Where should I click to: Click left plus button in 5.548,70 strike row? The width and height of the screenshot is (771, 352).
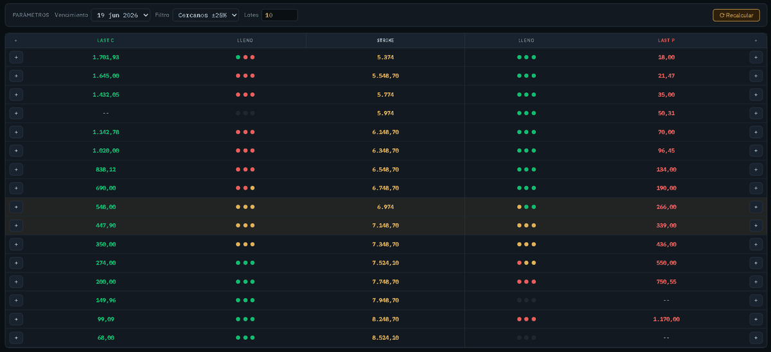[16, 76]
